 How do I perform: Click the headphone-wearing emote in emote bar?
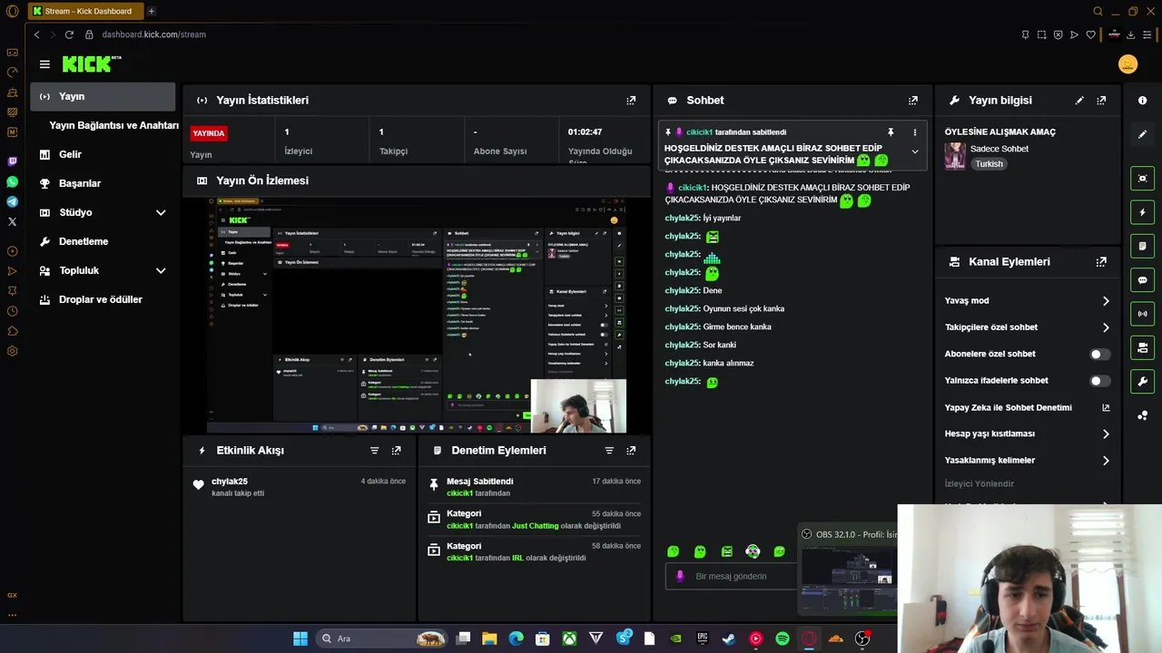[x=753, y=551]
